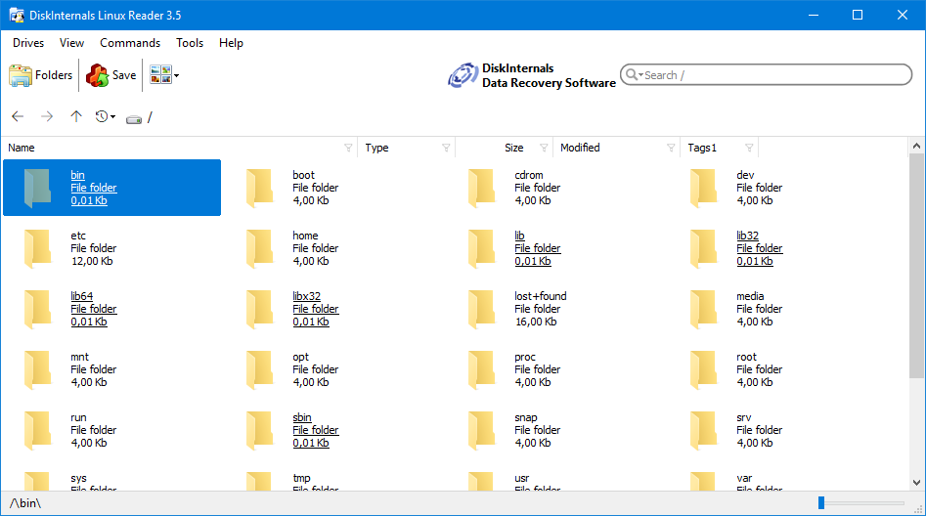Screen dimensions: 926x516
Task: Click the '16,00 Kb' size under lost+found
Action: point(536,322)
